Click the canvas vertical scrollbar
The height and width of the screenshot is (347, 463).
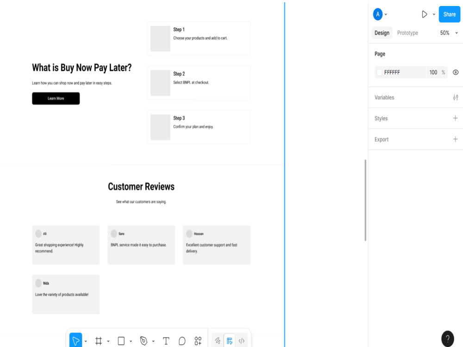coord(365,200)
